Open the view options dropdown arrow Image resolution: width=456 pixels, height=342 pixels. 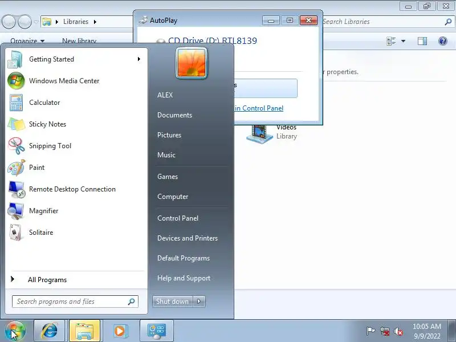point(404,41)
